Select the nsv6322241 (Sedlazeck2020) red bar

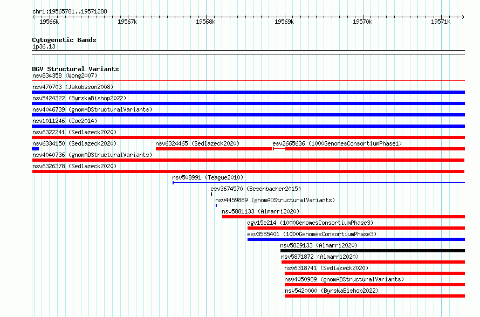[x=248, y=137]
